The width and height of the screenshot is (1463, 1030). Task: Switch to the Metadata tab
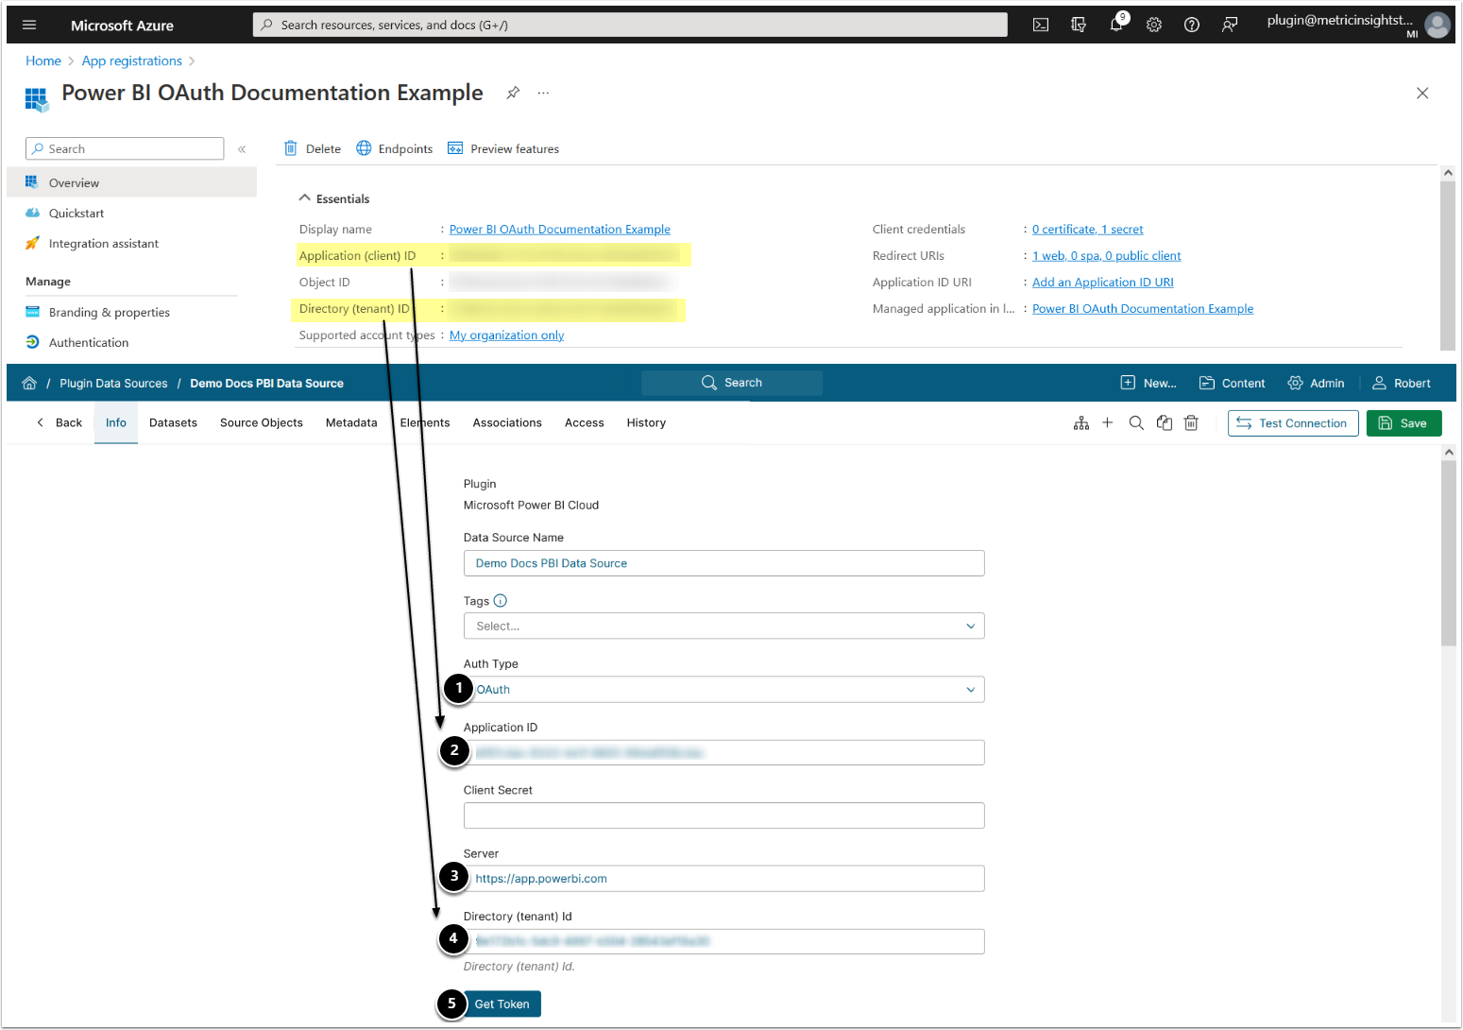coord(351,423)
